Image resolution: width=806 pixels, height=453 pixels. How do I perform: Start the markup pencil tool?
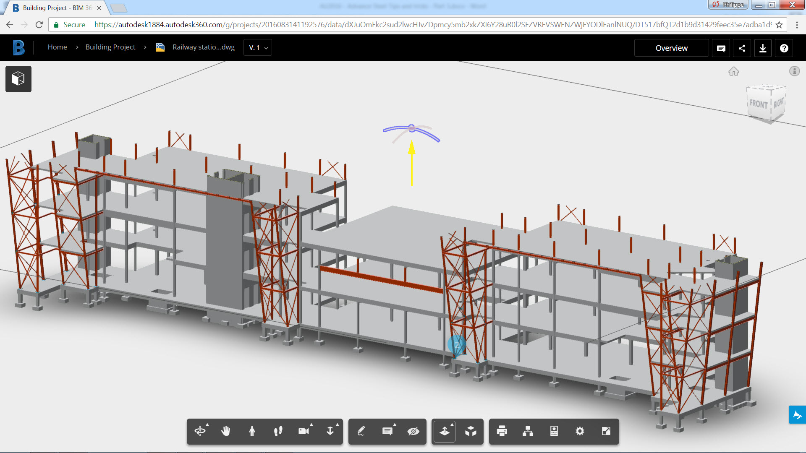click(x=361, y=431)
